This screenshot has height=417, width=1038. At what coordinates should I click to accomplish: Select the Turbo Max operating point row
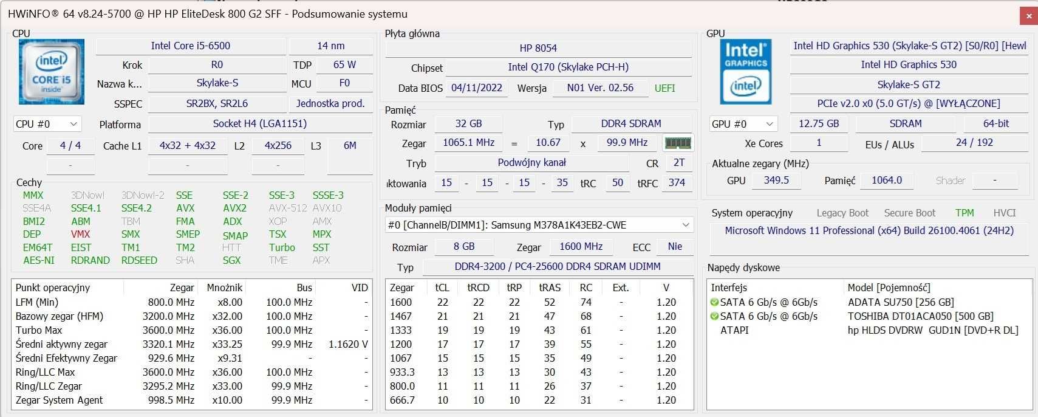coord(192,330)
